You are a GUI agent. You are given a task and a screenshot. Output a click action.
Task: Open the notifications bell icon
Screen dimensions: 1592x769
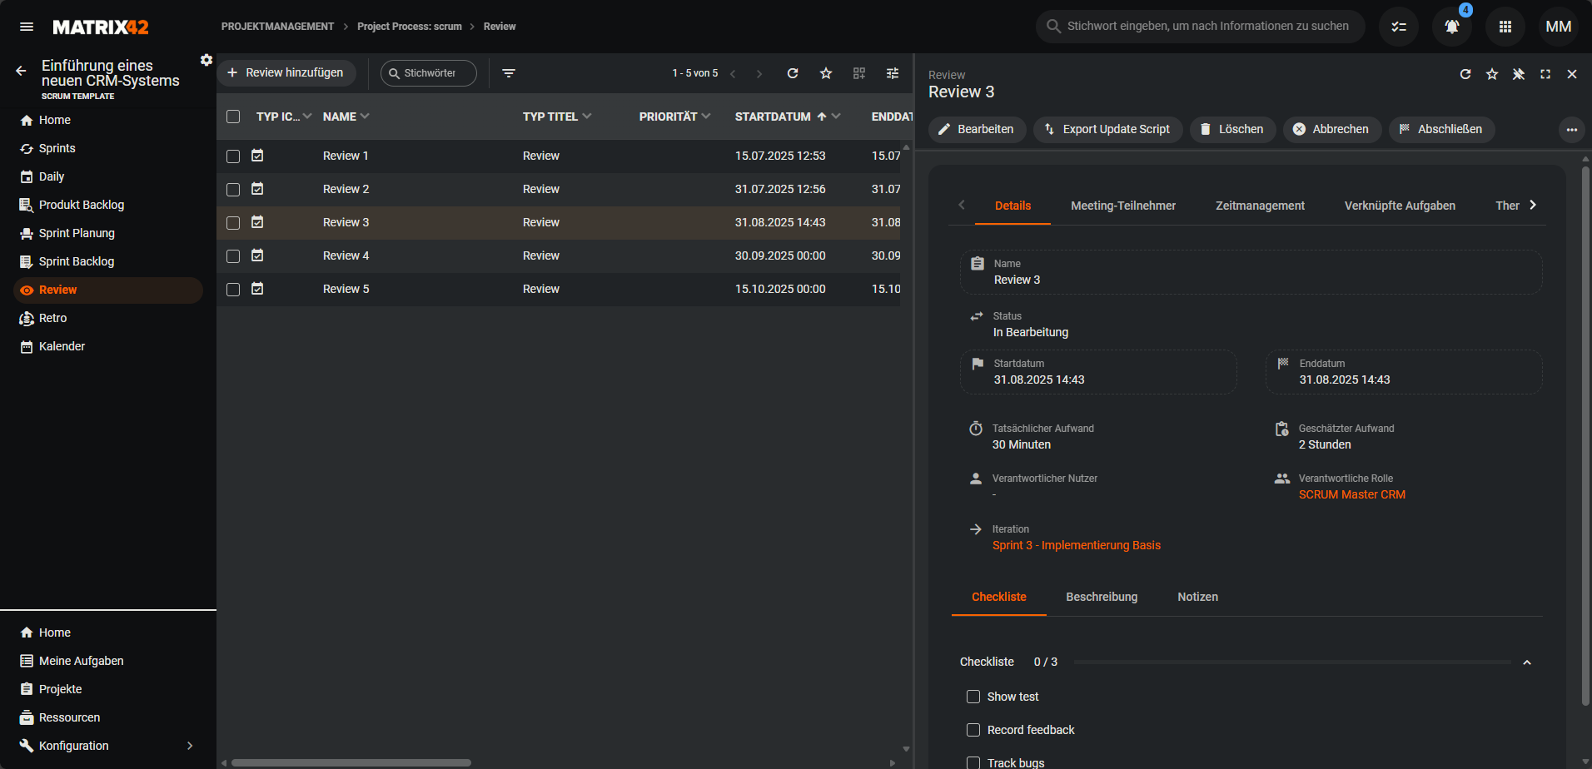1451,27
